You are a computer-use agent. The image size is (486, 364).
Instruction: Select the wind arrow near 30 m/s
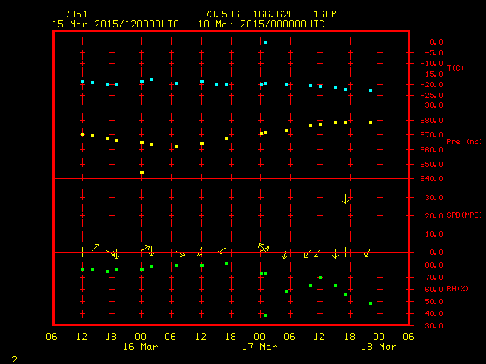346,199
